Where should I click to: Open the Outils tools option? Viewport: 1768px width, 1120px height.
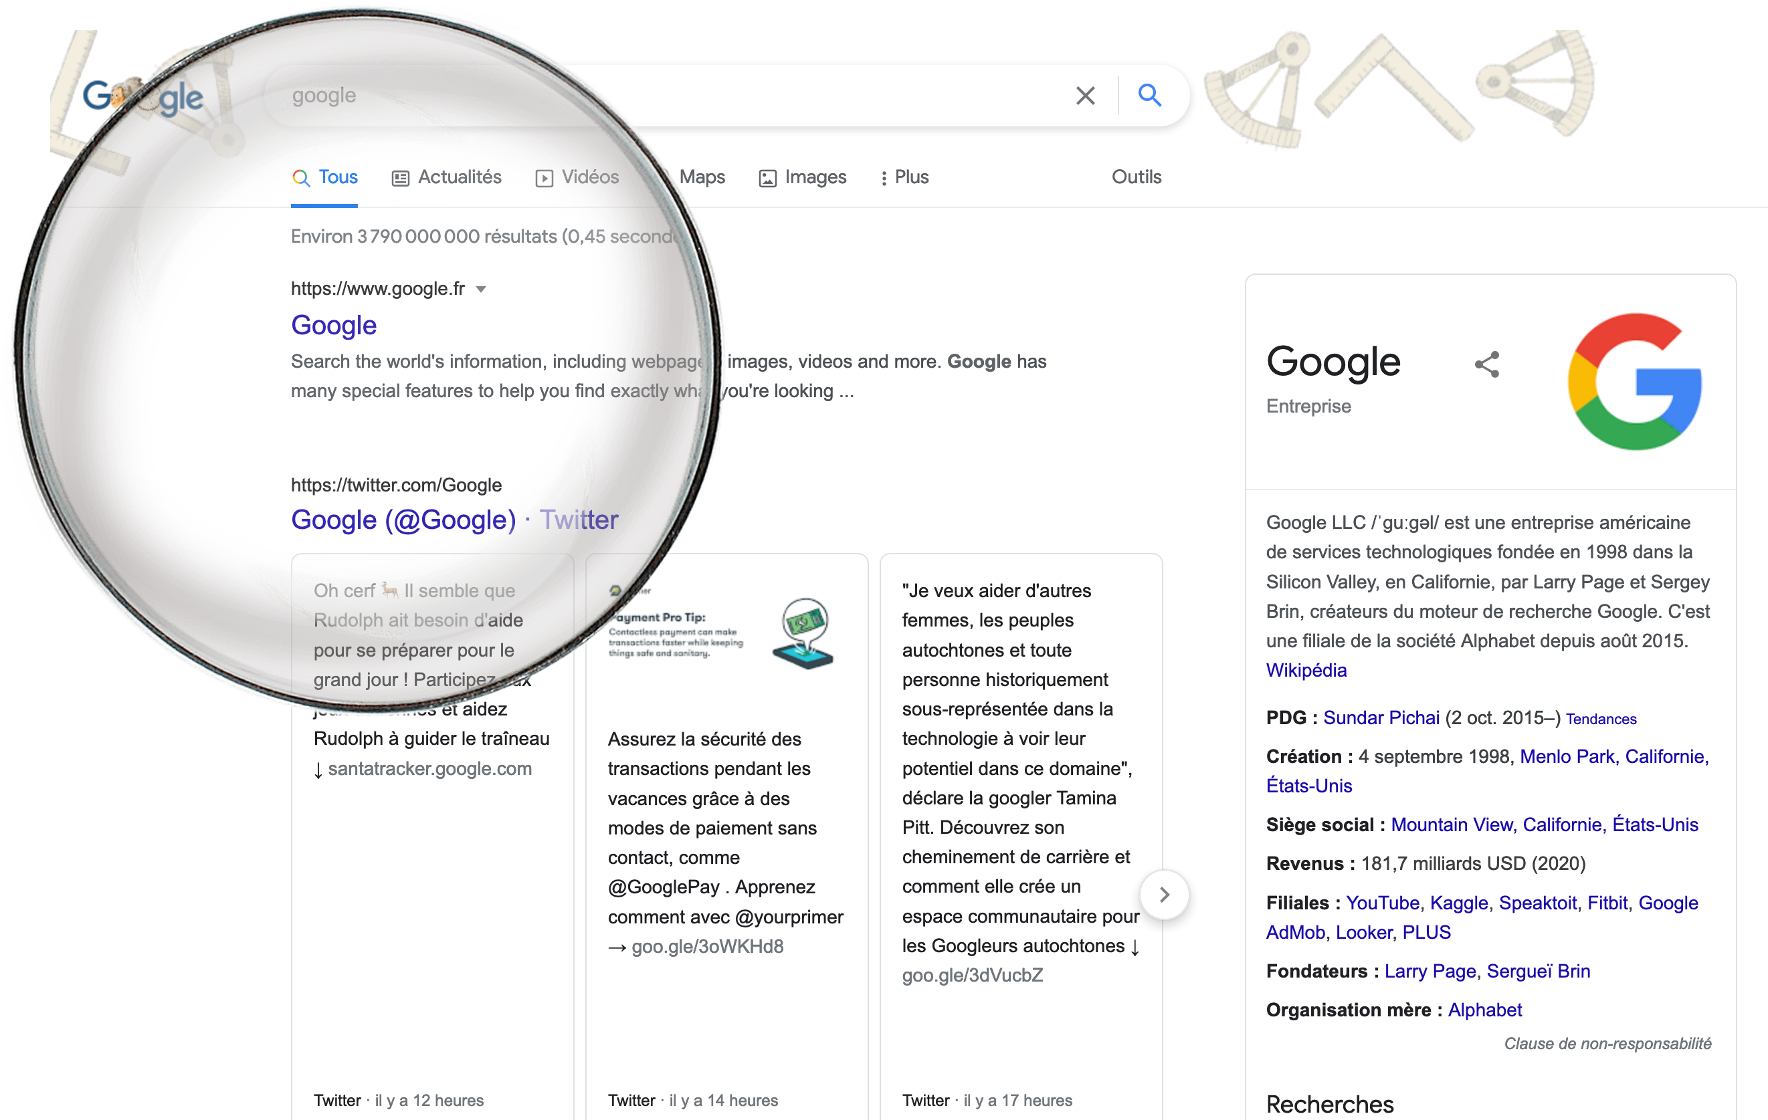pos(1136,177)
